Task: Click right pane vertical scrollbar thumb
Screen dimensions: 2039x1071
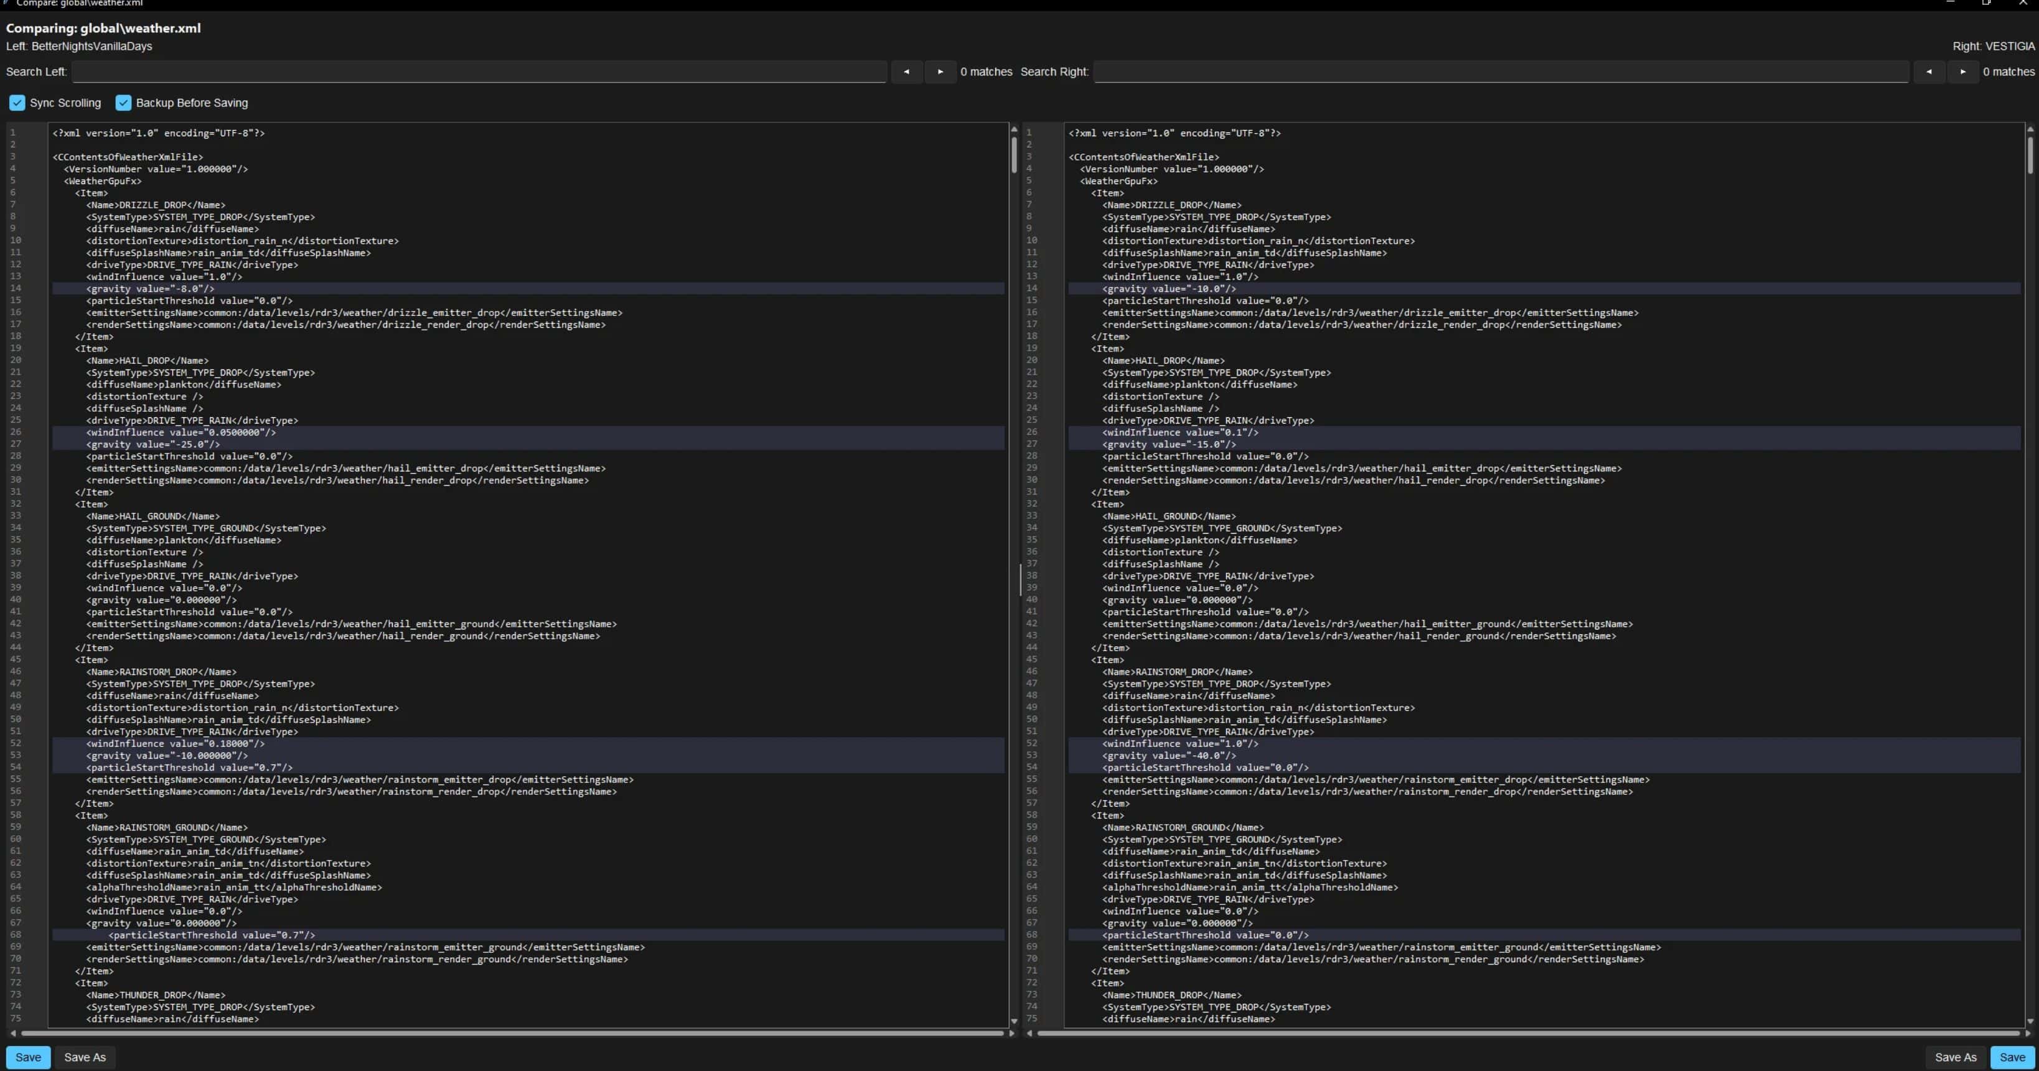Action: (2030, 155)
